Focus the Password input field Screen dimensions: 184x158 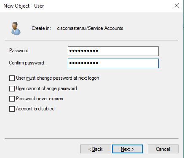pos(113,51)
